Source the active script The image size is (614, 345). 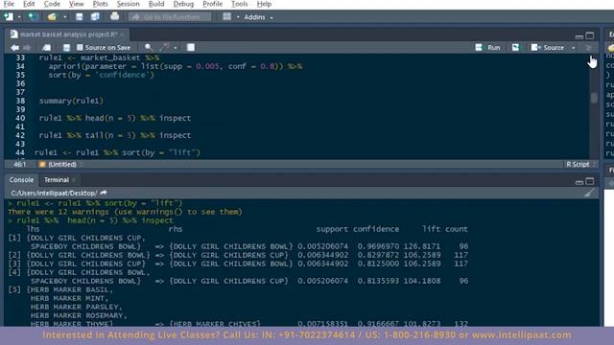(548, 47)
